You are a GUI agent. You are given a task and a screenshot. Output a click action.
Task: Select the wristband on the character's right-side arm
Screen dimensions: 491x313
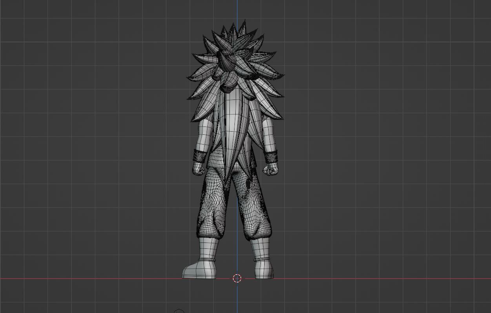coord(271,157)
